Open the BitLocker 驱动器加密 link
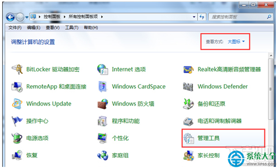Screen dimensions: 277x168 (x=53, y=70)
